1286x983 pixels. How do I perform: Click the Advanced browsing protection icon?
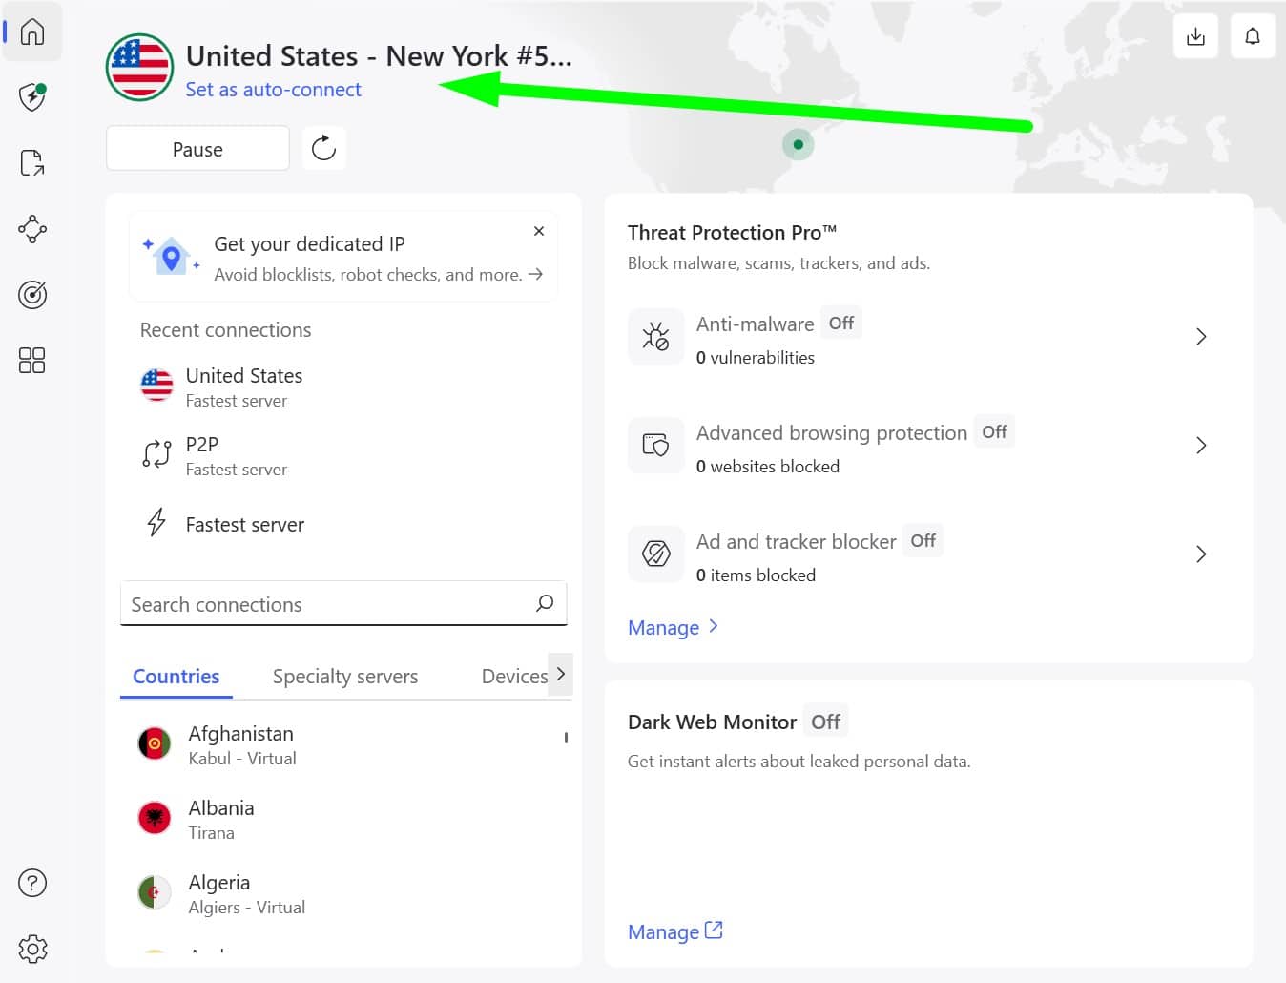point(655,445)
